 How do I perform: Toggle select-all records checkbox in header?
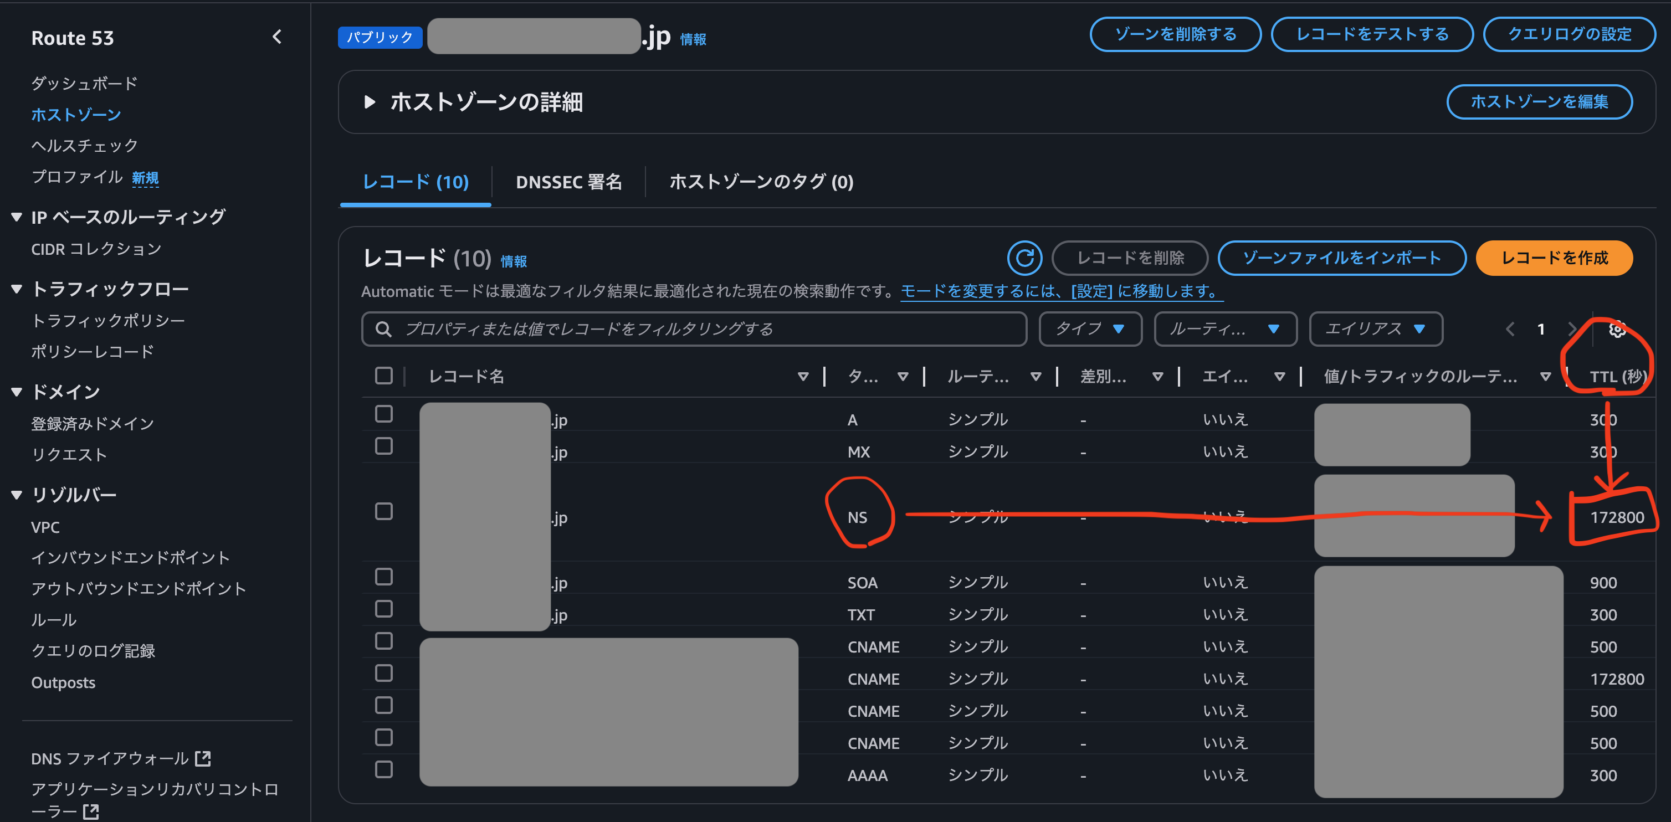pos(383,376)
